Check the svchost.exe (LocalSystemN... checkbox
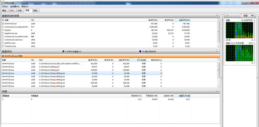The height and width of the screenshot is (127, 259). click(3, 27)
